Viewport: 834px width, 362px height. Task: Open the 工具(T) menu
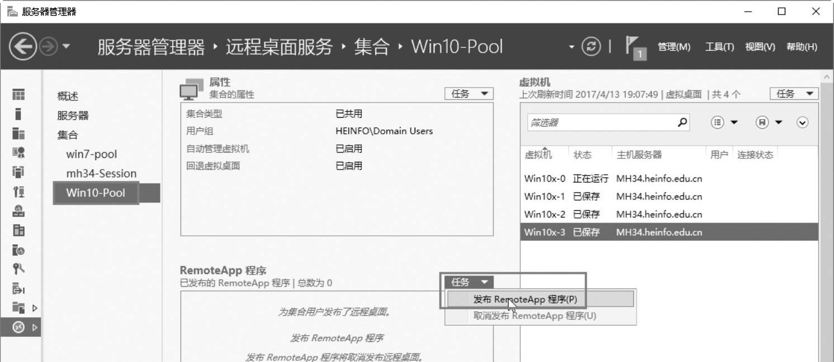[719, 47]
